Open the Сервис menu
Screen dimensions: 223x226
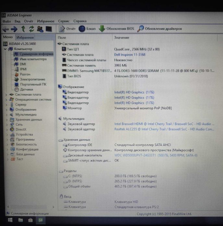pos(64,21)
